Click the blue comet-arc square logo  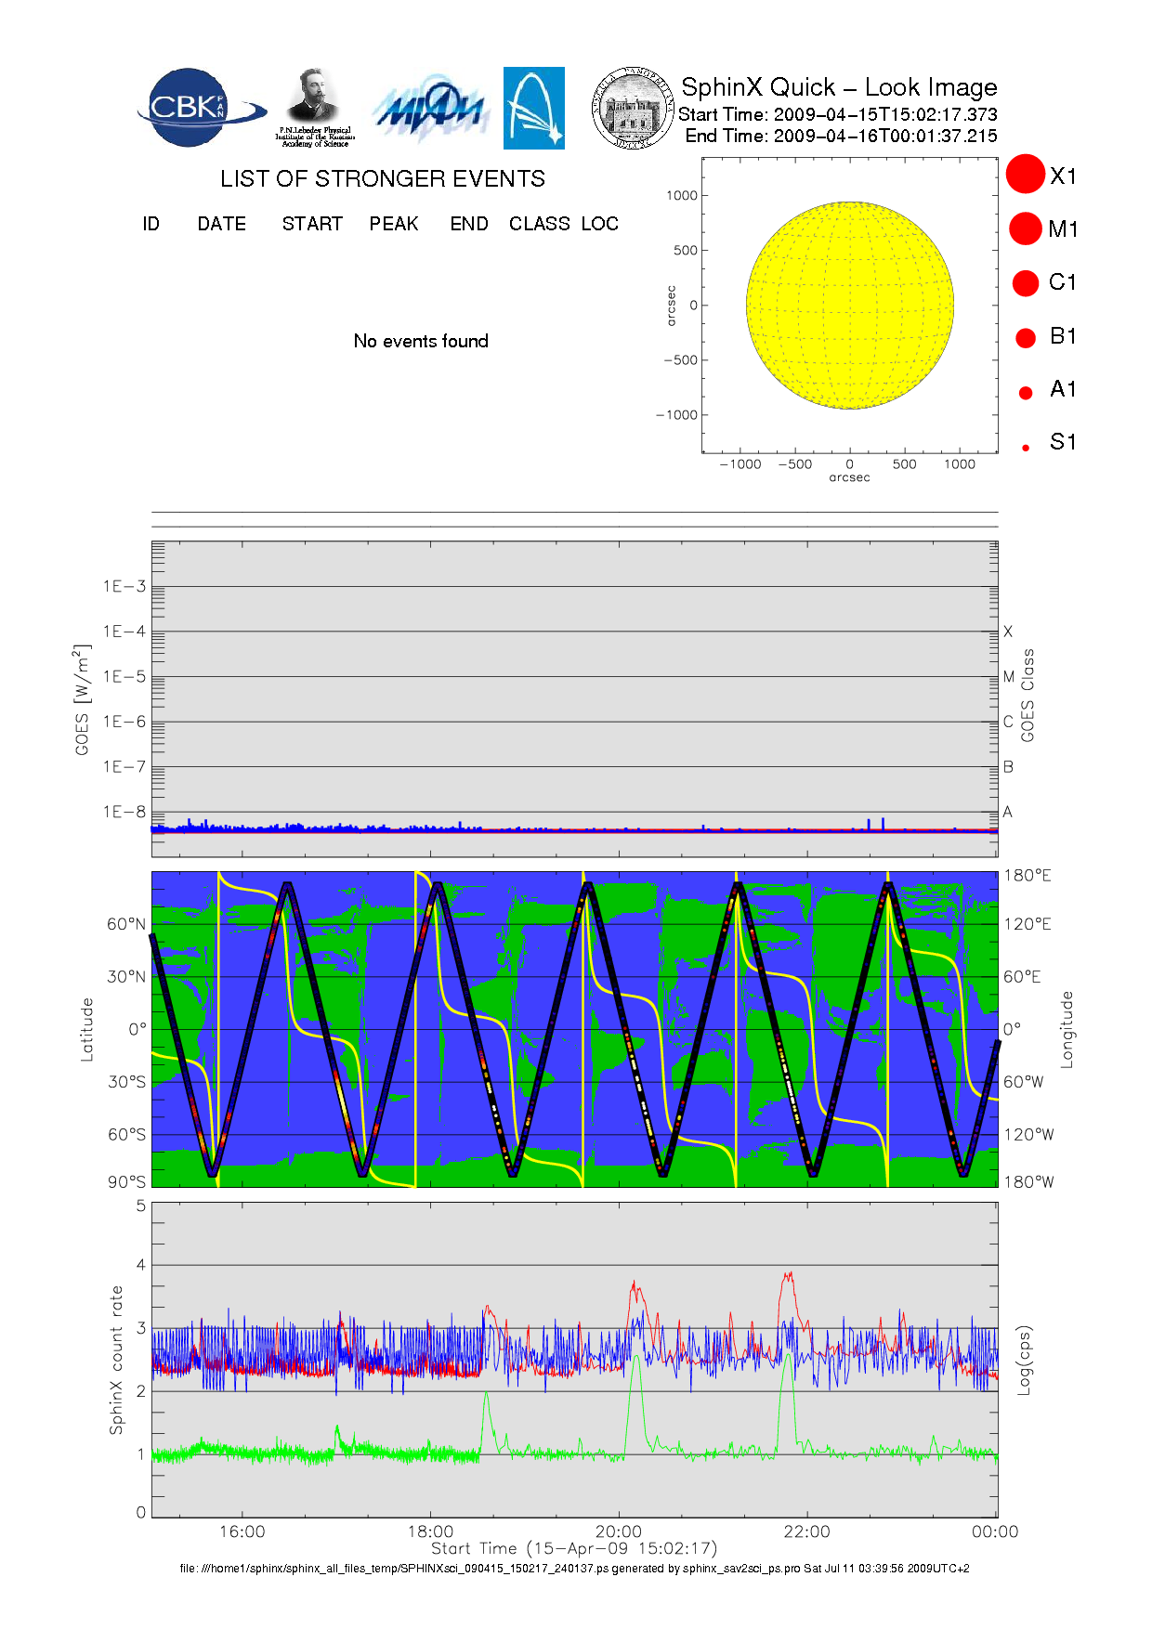coord(533,108)
